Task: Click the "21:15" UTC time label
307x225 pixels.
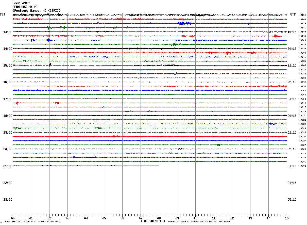Action: click(292, 66)
